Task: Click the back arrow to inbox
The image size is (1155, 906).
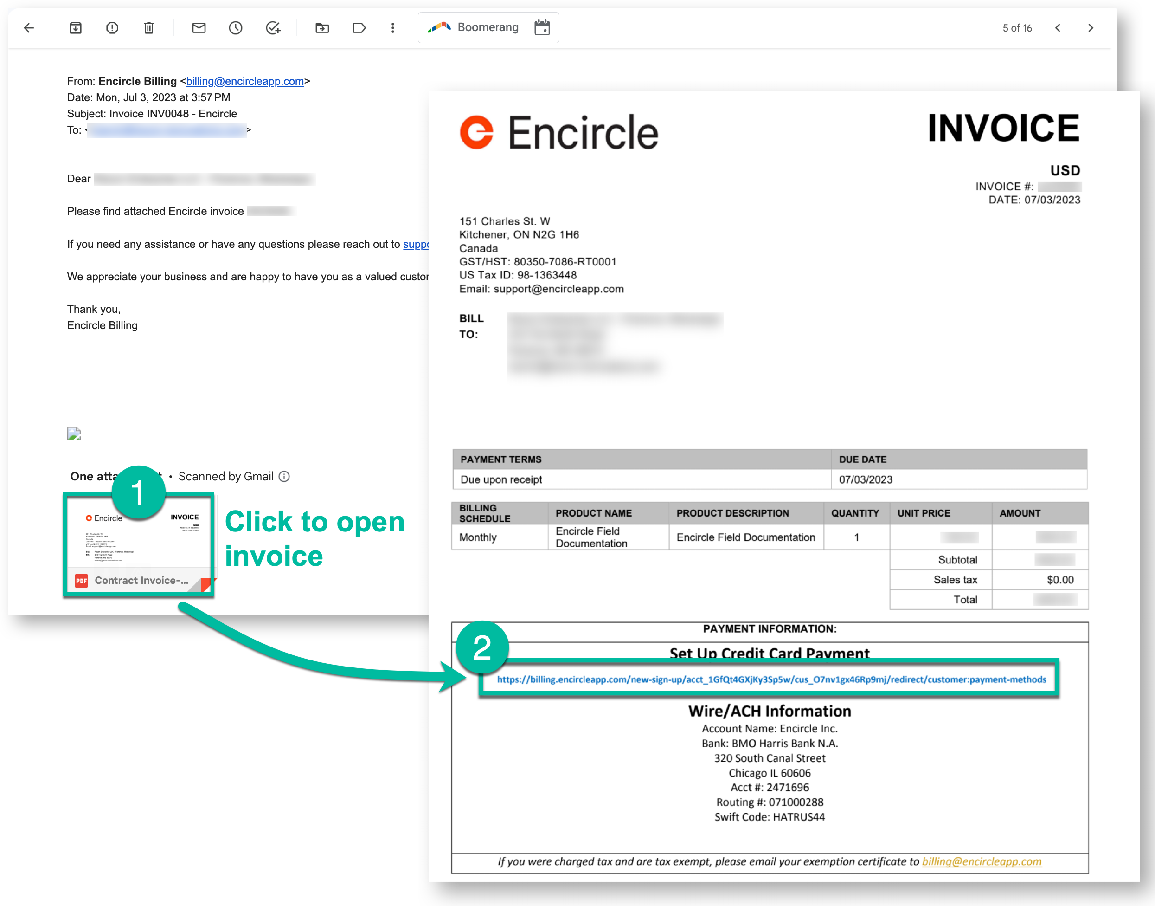Action: 29,27
